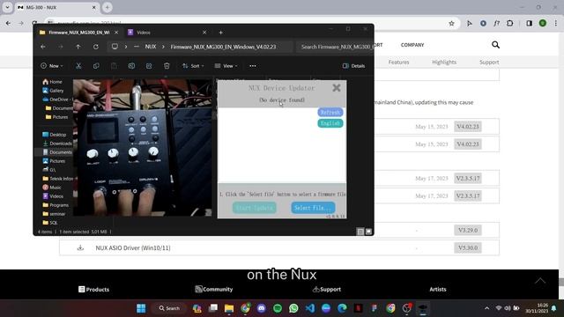The image size is (564, 317).
Task: Click the taskbar Search box
Action: pos(169,308)
